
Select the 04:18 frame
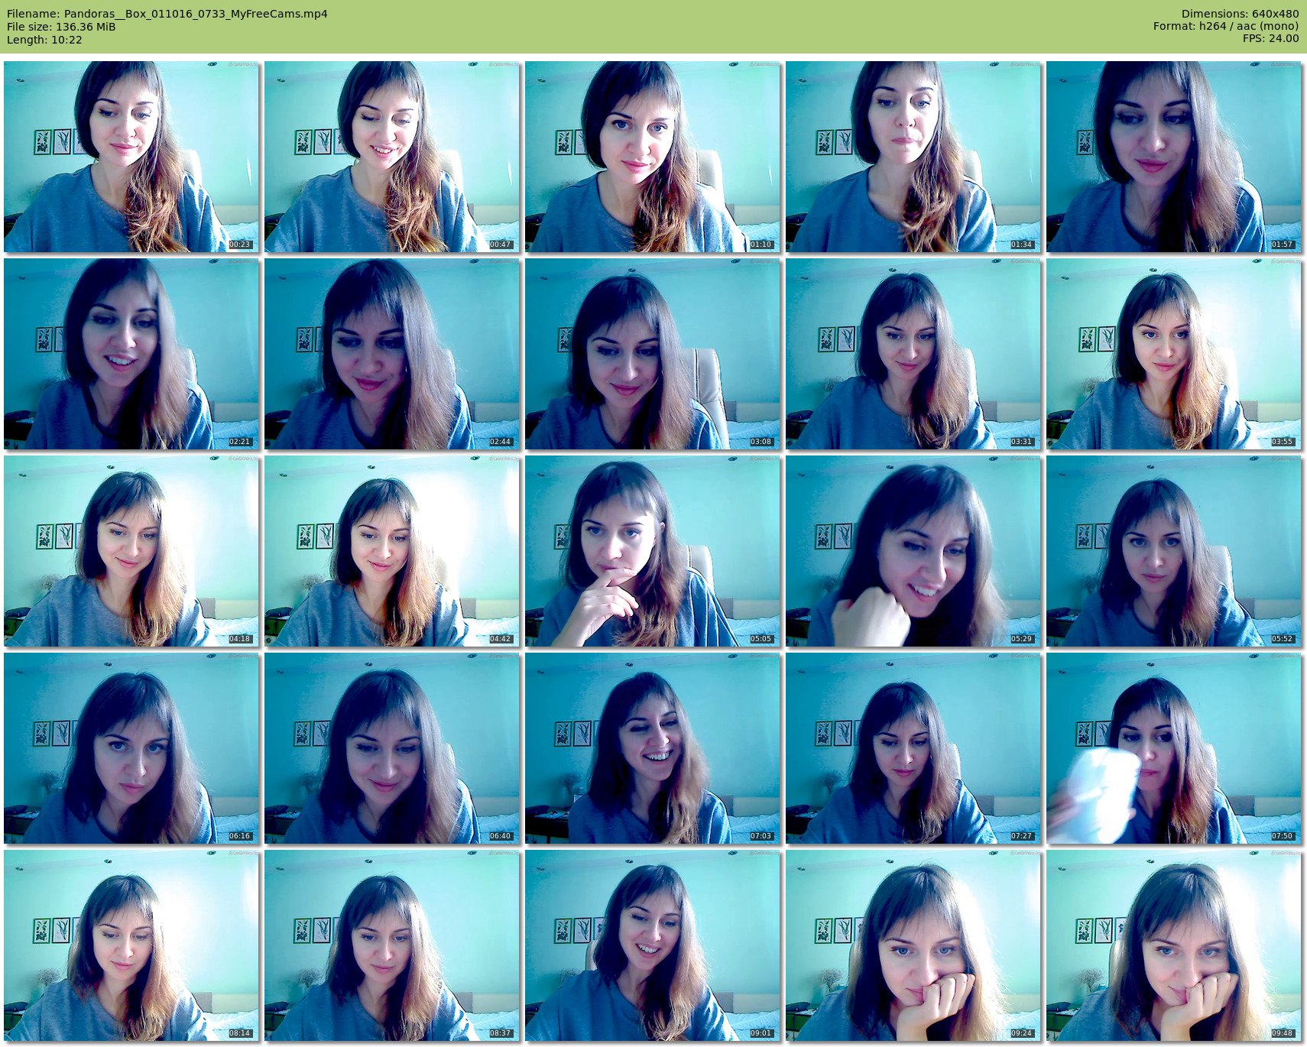[131, 551]
